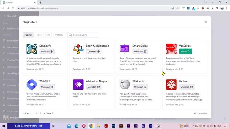Open the Chrome three-dot menu
Viewport: 230px width, 129px height.
(x=227, y=8)
